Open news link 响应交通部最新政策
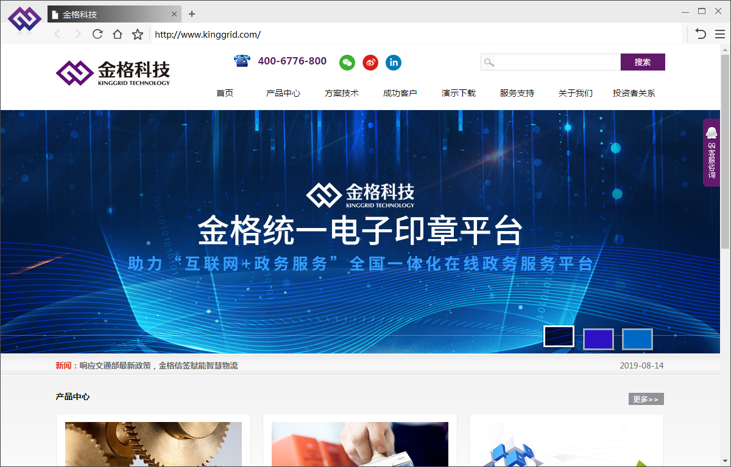 (159, 365)
